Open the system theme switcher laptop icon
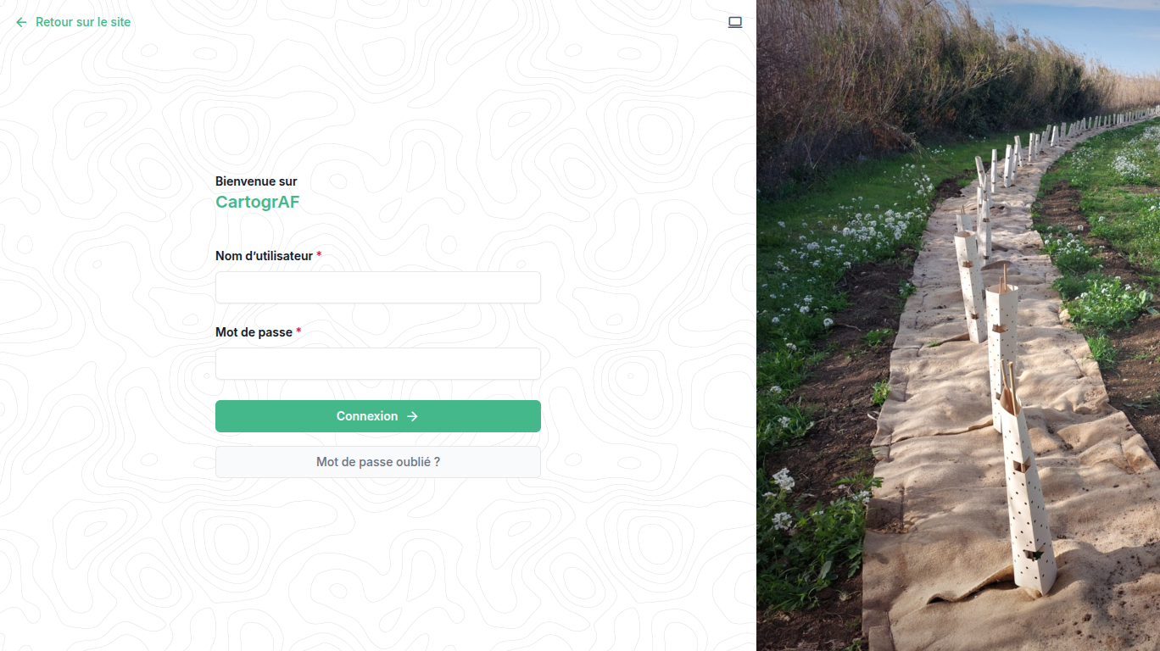 point(735,22)
